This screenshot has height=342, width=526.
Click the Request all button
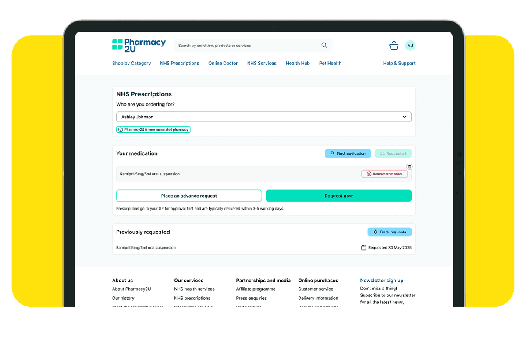coord(393,153)
